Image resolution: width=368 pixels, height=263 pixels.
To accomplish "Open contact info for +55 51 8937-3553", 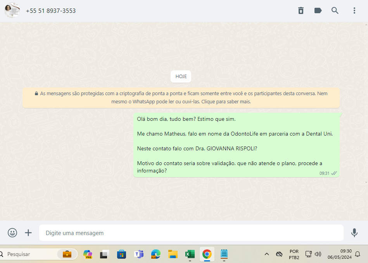I will (51, 11).
